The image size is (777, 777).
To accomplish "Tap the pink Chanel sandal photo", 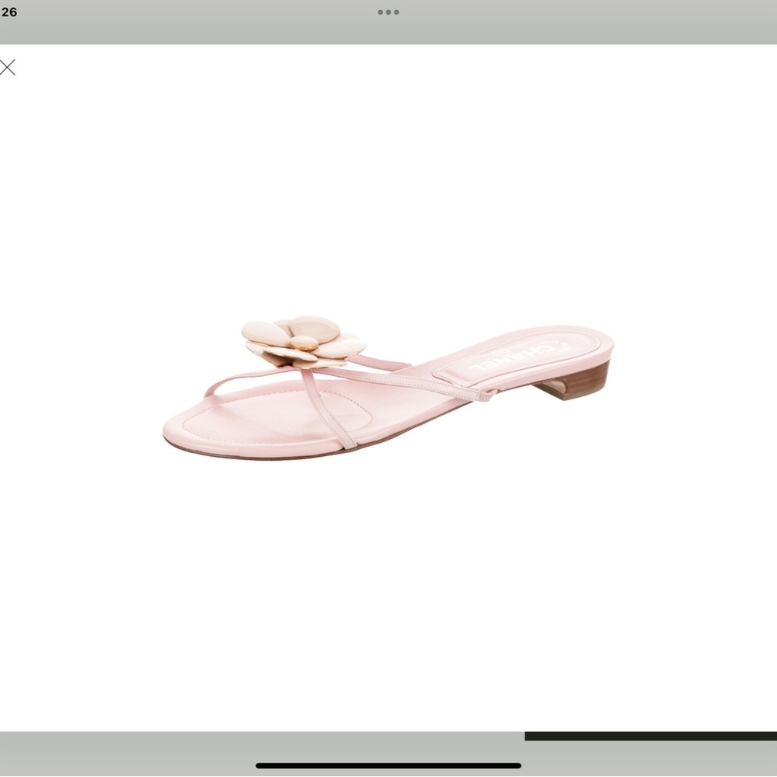I will click(388, 388).
